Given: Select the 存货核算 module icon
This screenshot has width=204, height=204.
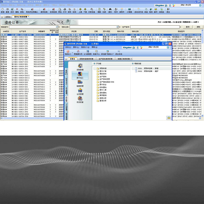Looking at the screenshot, I should point(80,100).
